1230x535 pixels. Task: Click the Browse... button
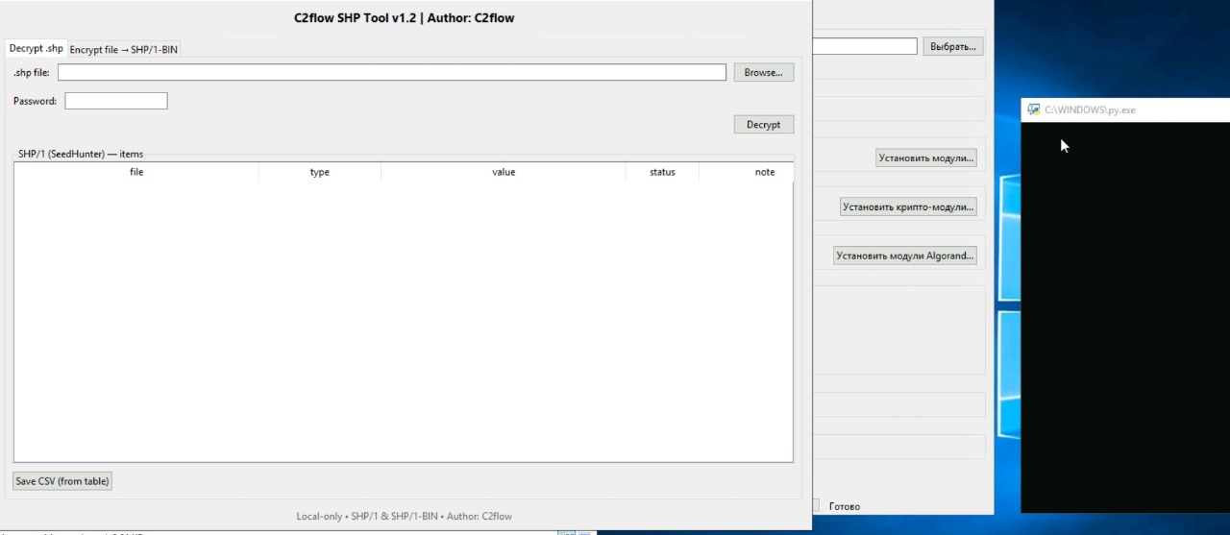click(764, 72)
